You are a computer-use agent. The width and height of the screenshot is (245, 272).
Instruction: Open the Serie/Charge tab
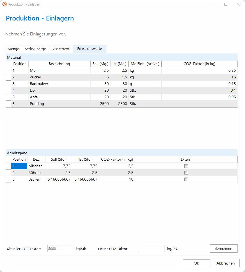point(35,49)
